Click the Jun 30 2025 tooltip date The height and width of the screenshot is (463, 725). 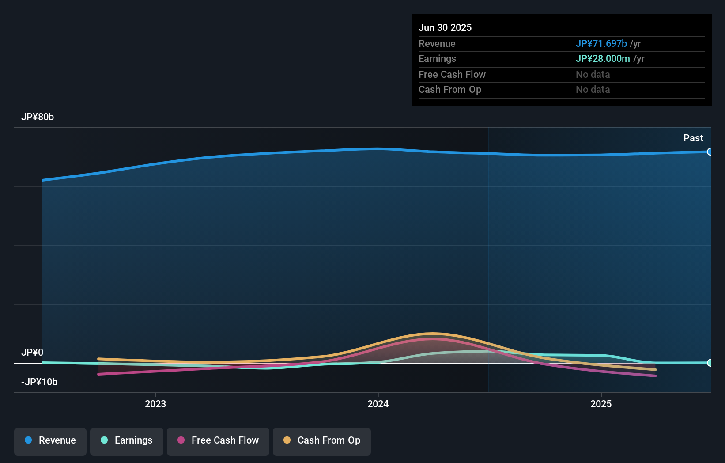[445, 28]
